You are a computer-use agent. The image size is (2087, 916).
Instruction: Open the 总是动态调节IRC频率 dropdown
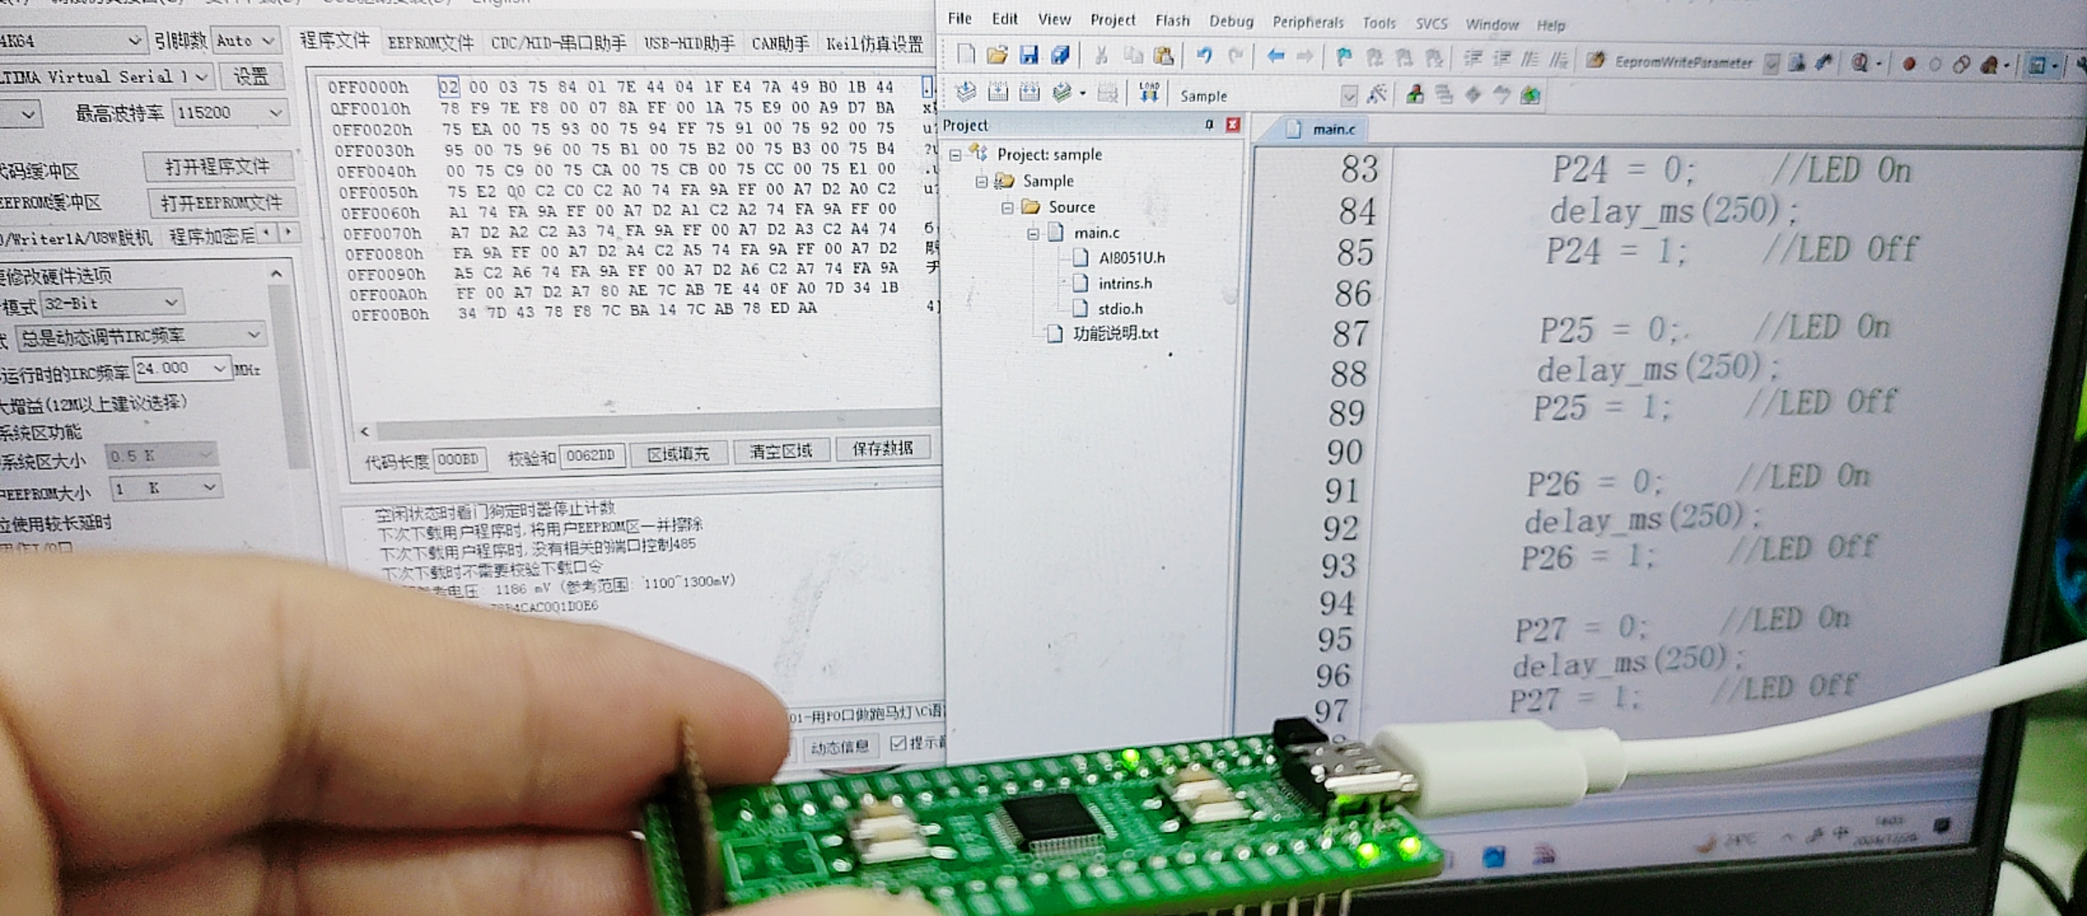[x=141, y=336]
